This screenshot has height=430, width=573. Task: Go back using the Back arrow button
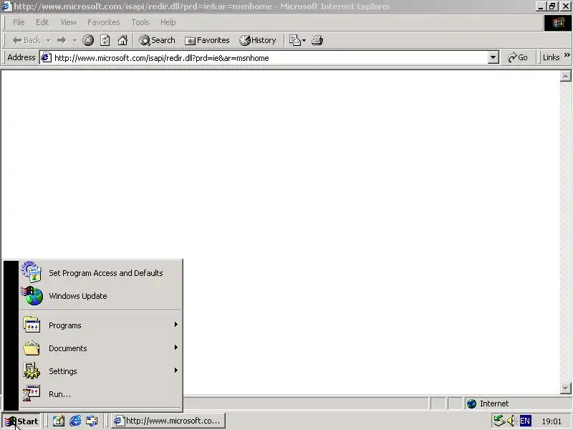26,40
